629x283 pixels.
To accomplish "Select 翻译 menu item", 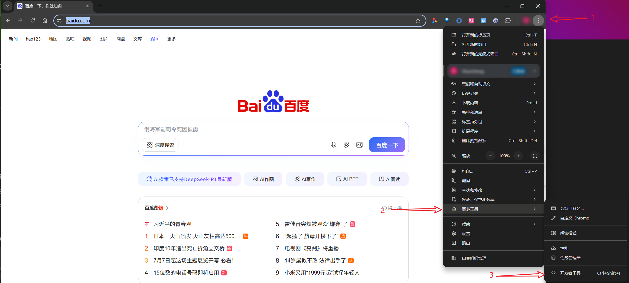I will click(x=494, y=181).
